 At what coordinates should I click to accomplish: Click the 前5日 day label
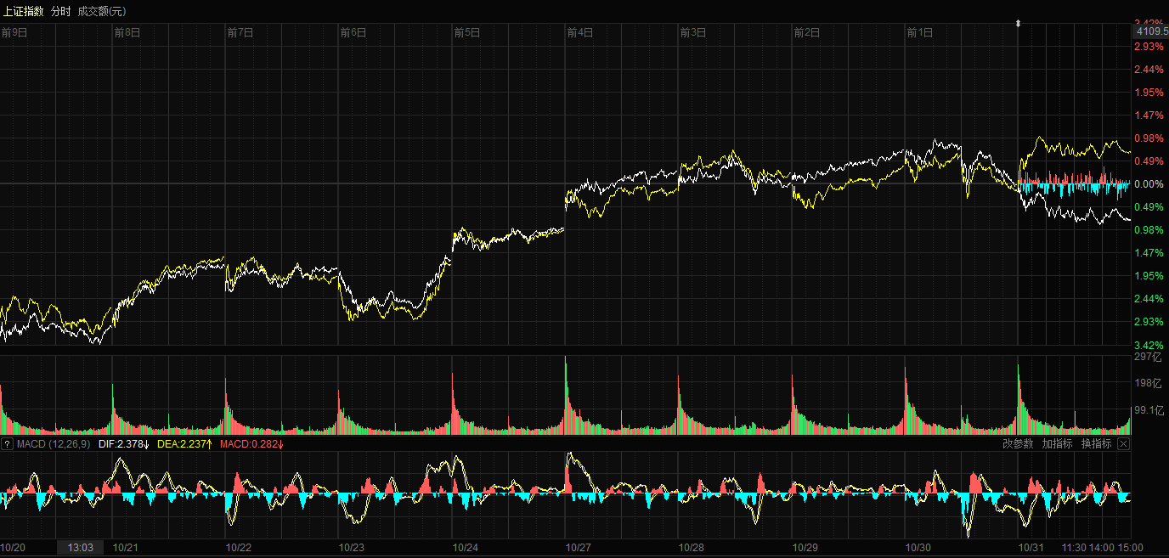(466, 33)
